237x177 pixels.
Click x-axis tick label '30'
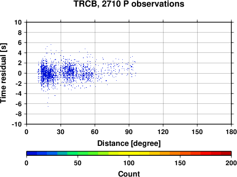tap(61, 132)
